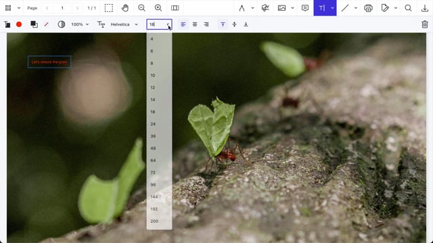Expand the line tool shapes dropdown
Screen dimensions: 433x243
[x=356, y=8]
